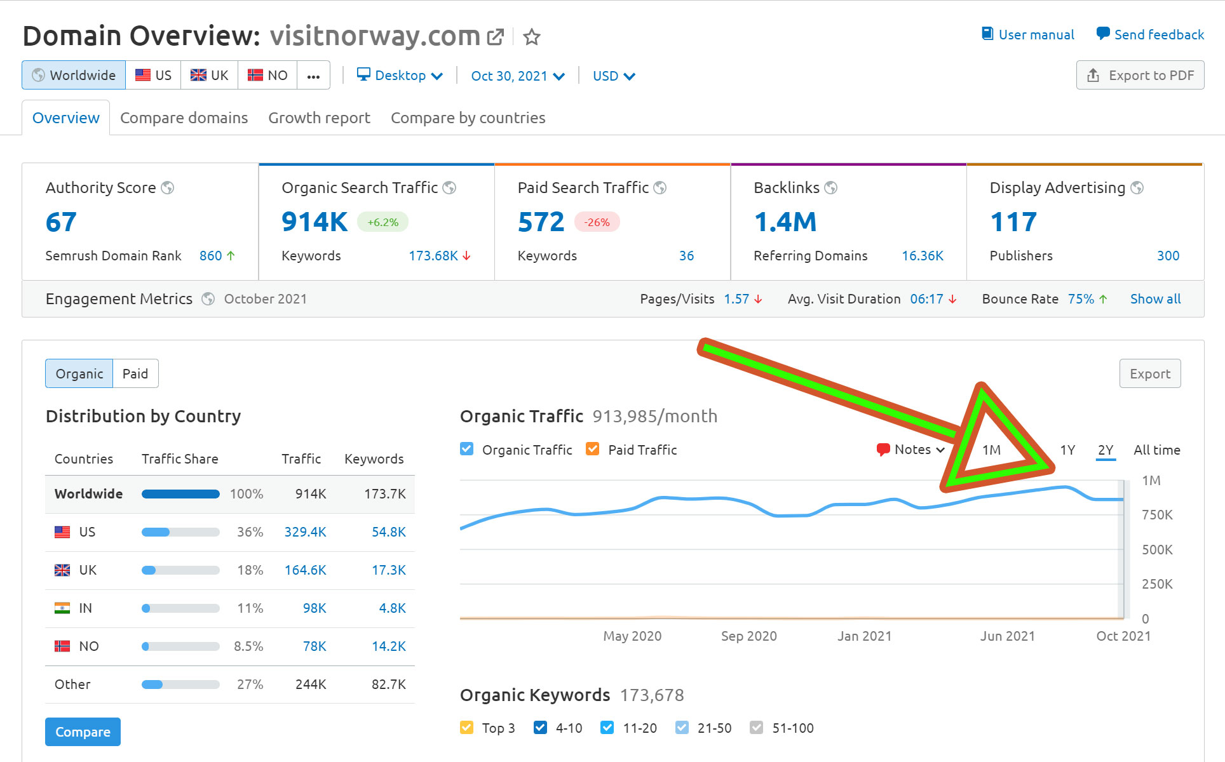The image size is (1225, 762).
Task: Click the red Notes flag icon
Action: (883, 450)
